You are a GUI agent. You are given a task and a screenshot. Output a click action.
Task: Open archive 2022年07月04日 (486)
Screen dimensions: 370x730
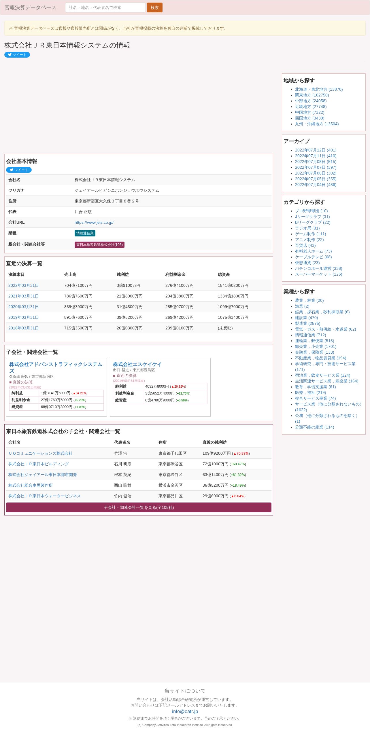coord(316,185)
